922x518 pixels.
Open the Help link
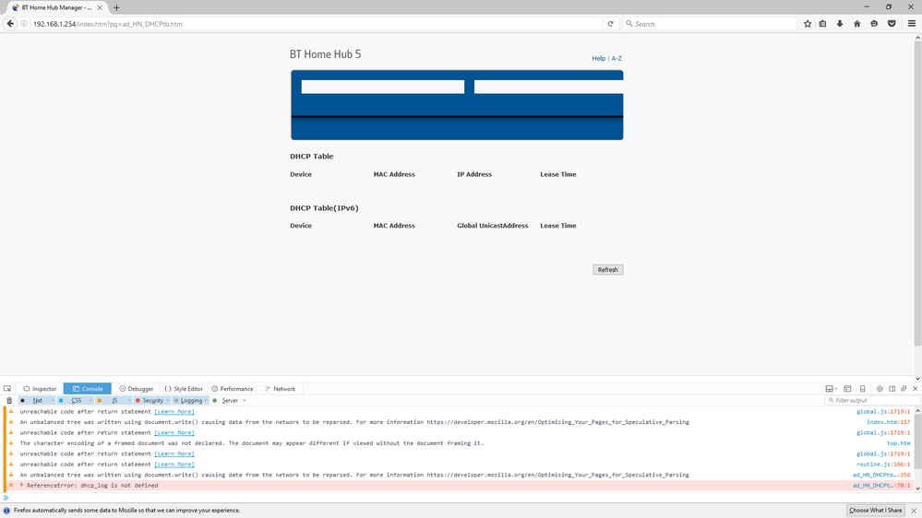point(598,58)
